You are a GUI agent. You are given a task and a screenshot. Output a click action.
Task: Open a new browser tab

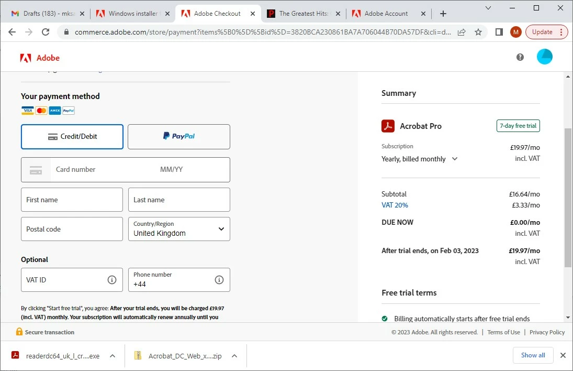pyautogui.click(x=443, y=14)
